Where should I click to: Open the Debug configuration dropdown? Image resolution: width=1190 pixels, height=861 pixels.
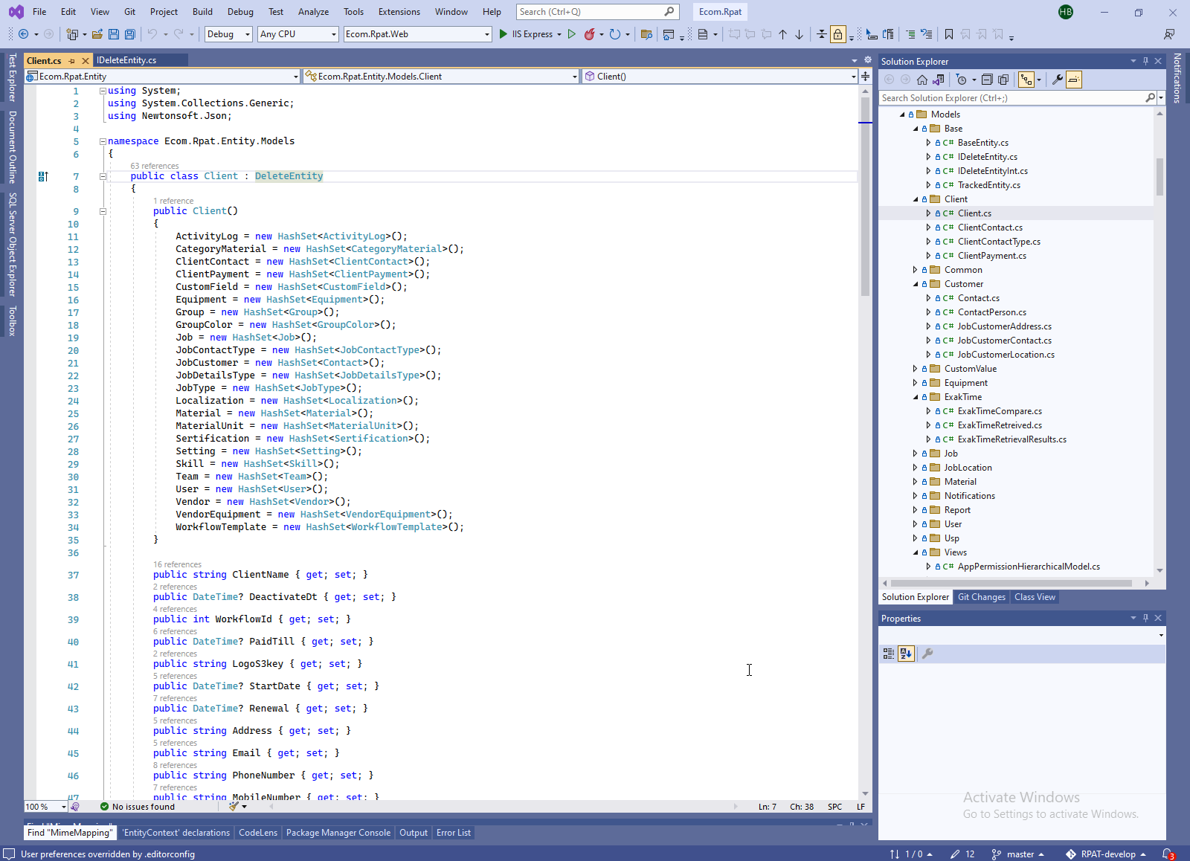click(228, 34)
